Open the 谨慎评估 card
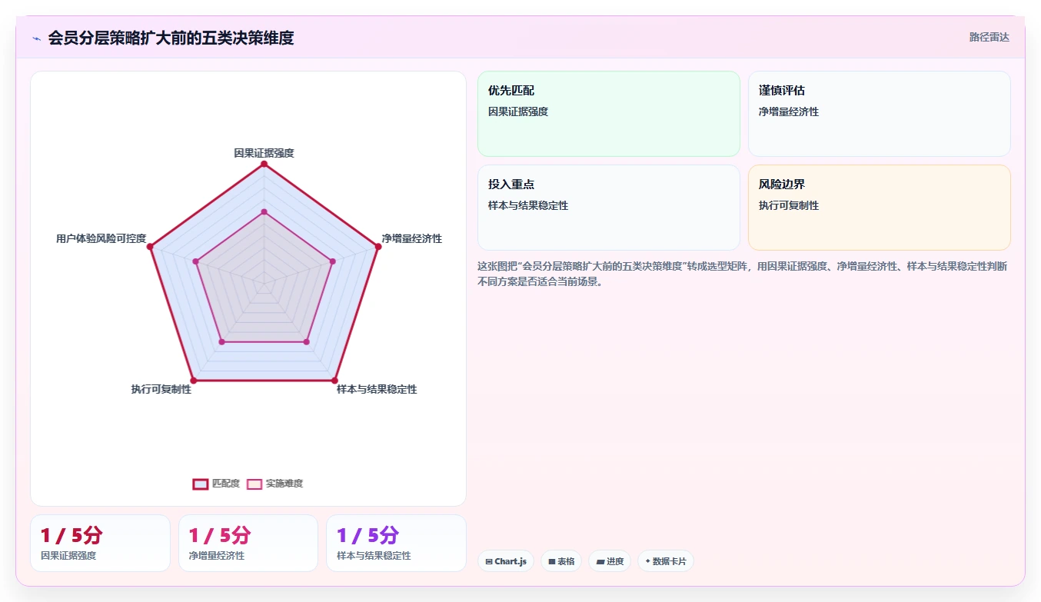This screenshot has width=1041, height=602. click(880, 114)
